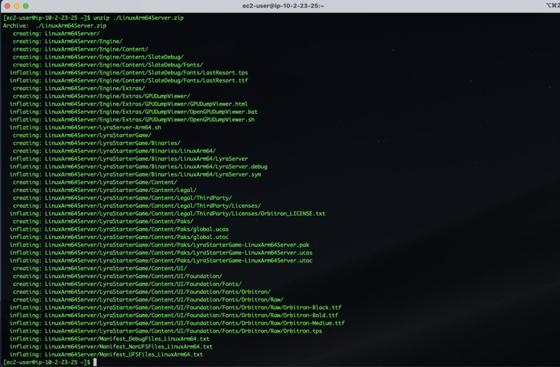This screenshot has width=560, height=367.
Task: Click the unzip ./LinuxArm64Server.zip command text
Action: (138, 18)
